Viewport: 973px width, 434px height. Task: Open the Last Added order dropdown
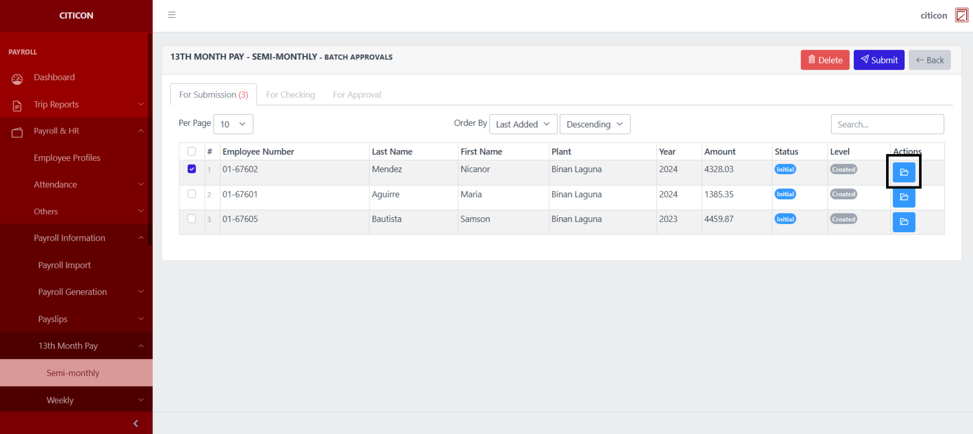pos(522,124)
